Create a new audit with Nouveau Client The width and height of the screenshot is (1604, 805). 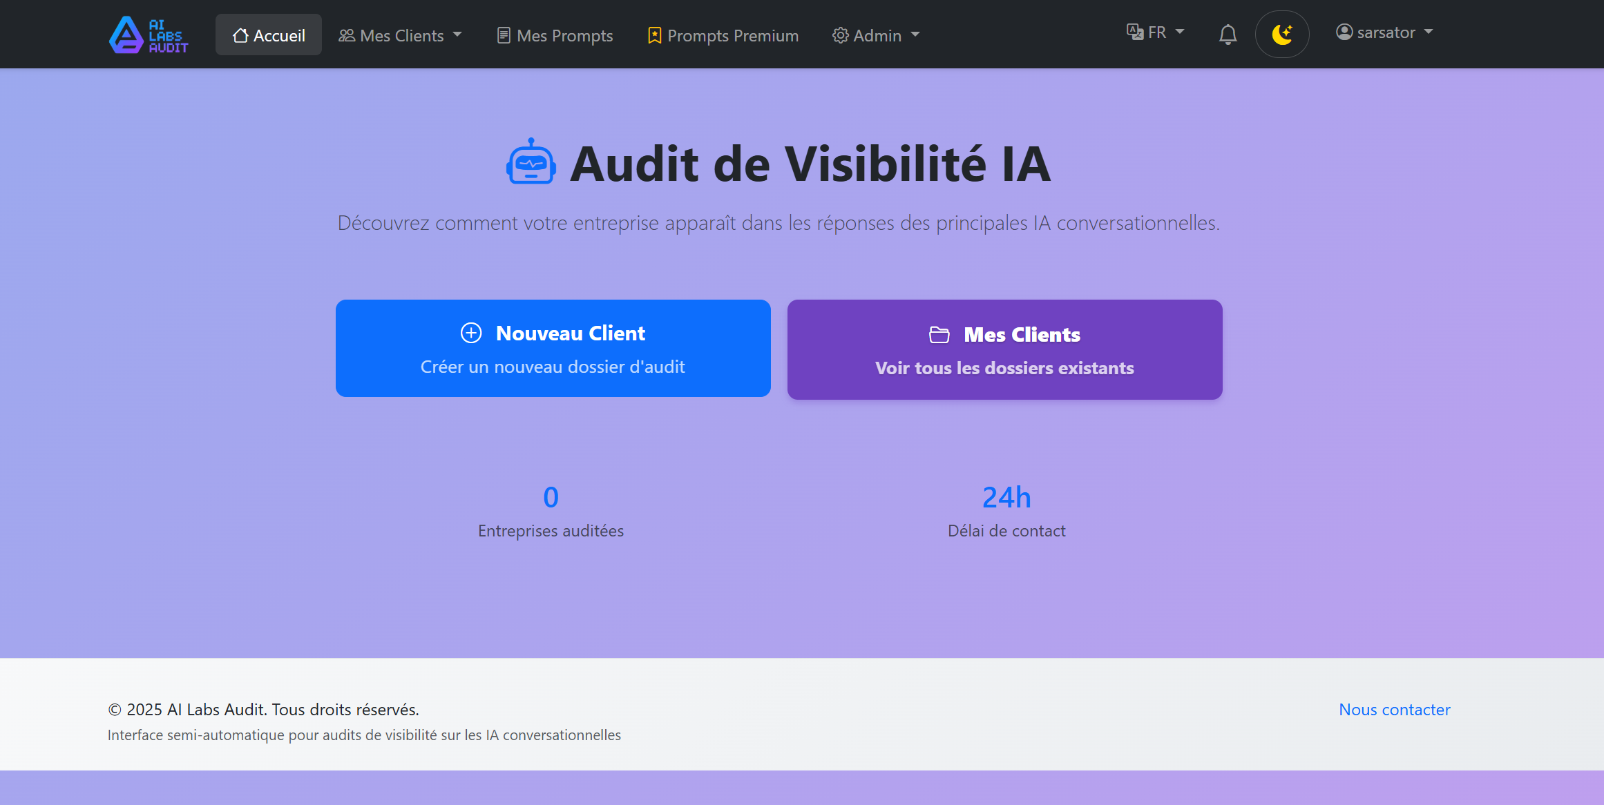pos(553,348)
